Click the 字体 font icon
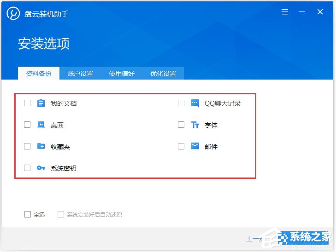The image size is (336, 252). tap(195, 125)
